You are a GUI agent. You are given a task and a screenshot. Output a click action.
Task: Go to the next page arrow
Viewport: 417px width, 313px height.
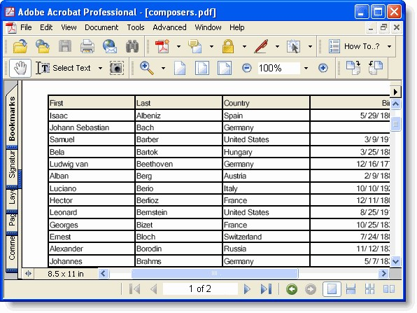click(247, 289)
